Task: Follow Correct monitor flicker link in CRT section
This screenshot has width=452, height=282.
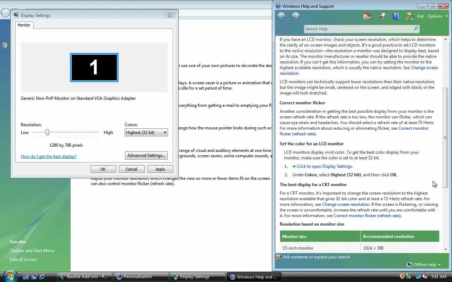Action: click(367, 216)
